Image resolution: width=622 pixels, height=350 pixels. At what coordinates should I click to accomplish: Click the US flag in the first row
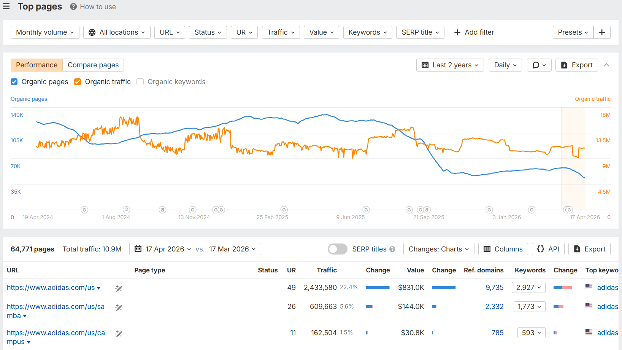(589, 287)
